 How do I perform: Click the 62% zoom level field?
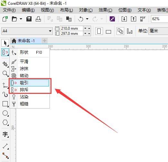pos(160,19)
